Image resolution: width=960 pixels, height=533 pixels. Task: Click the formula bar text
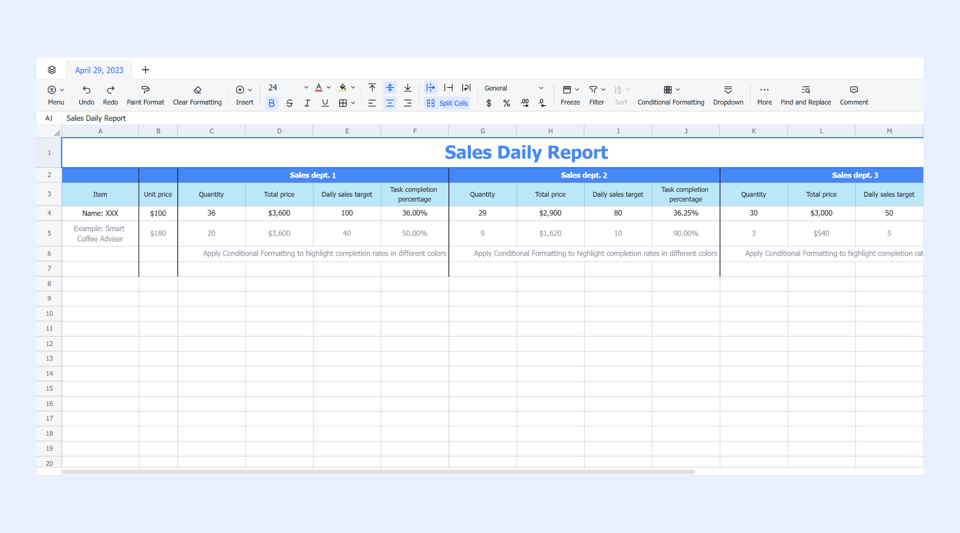click(96, 118)
